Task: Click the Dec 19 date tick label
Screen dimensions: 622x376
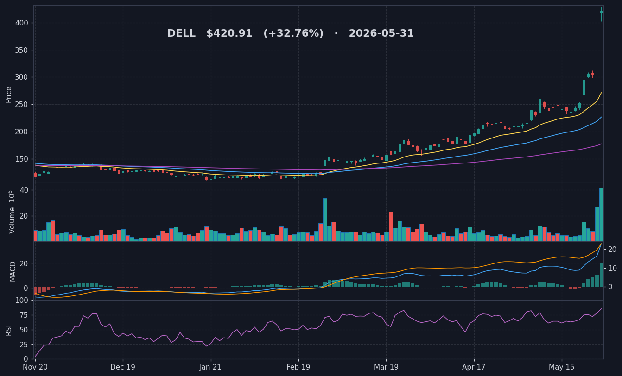Action: pyautogui.click(x=123, y=367)
